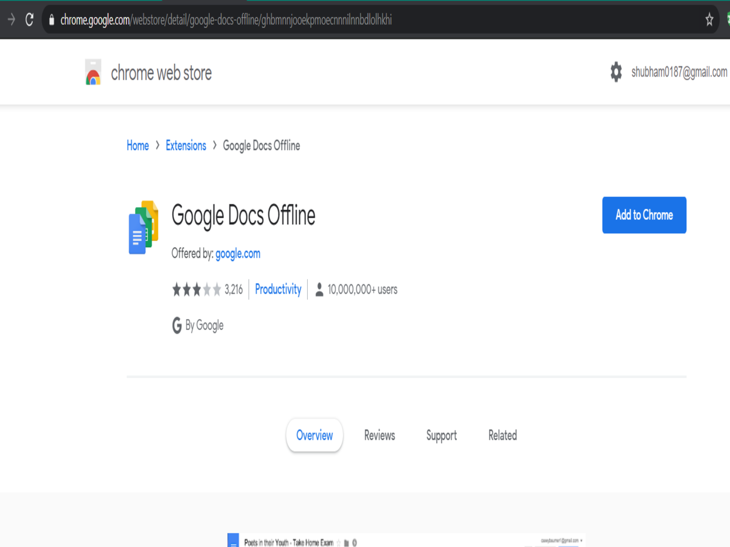Click the shubham0187@gmail.com account email
The width and height of the screenshot is (730, 547).
tap(680, 72)
